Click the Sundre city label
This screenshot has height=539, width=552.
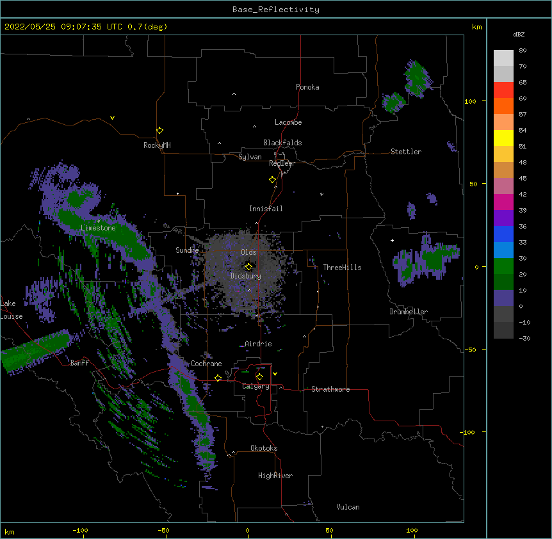[187, 250]
